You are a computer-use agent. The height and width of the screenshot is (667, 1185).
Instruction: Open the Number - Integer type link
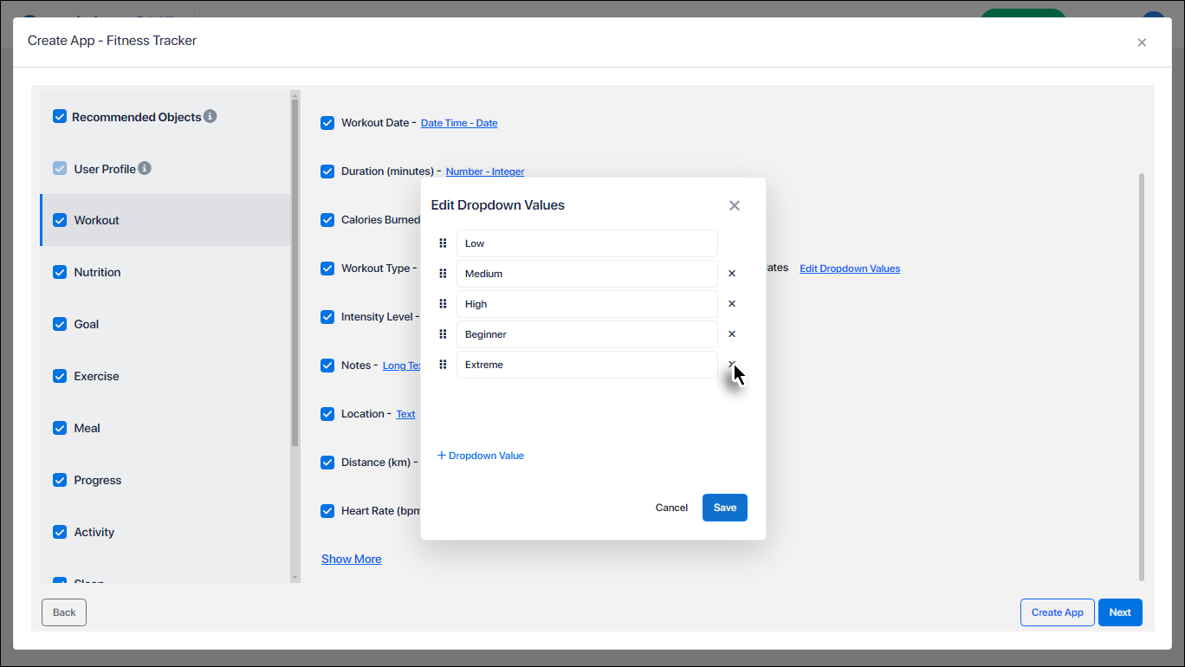click(x=485, y=172)
